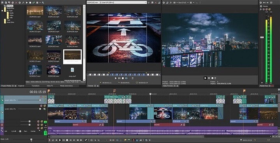Image resolution: width=280 pixels, height=143 pixels.
Task: Switch to the Transitions tab
Action: (x=35, y=86)
